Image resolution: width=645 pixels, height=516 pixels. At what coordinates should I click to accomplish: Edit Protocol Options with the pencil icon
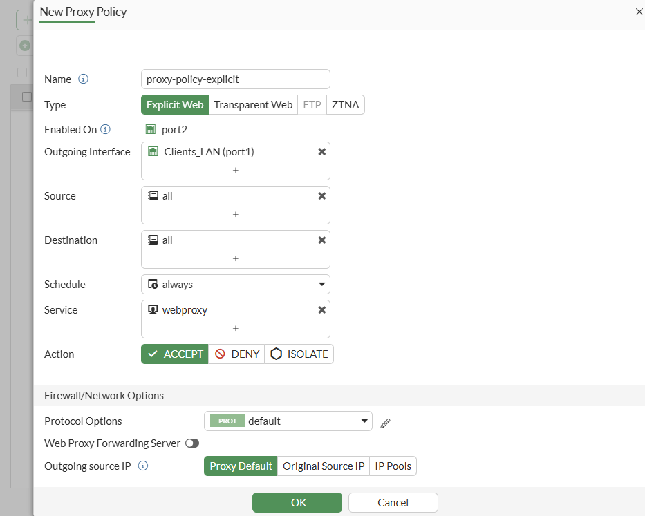386,423
